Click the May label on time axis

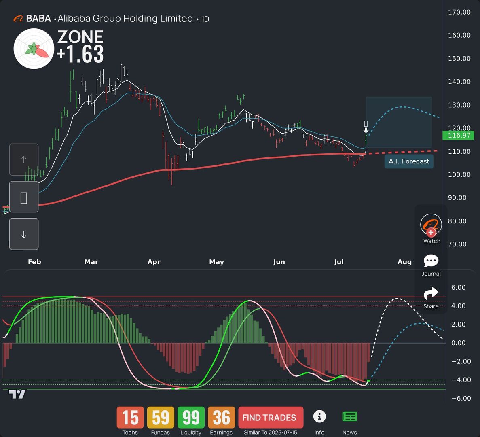tap(216, 262)
